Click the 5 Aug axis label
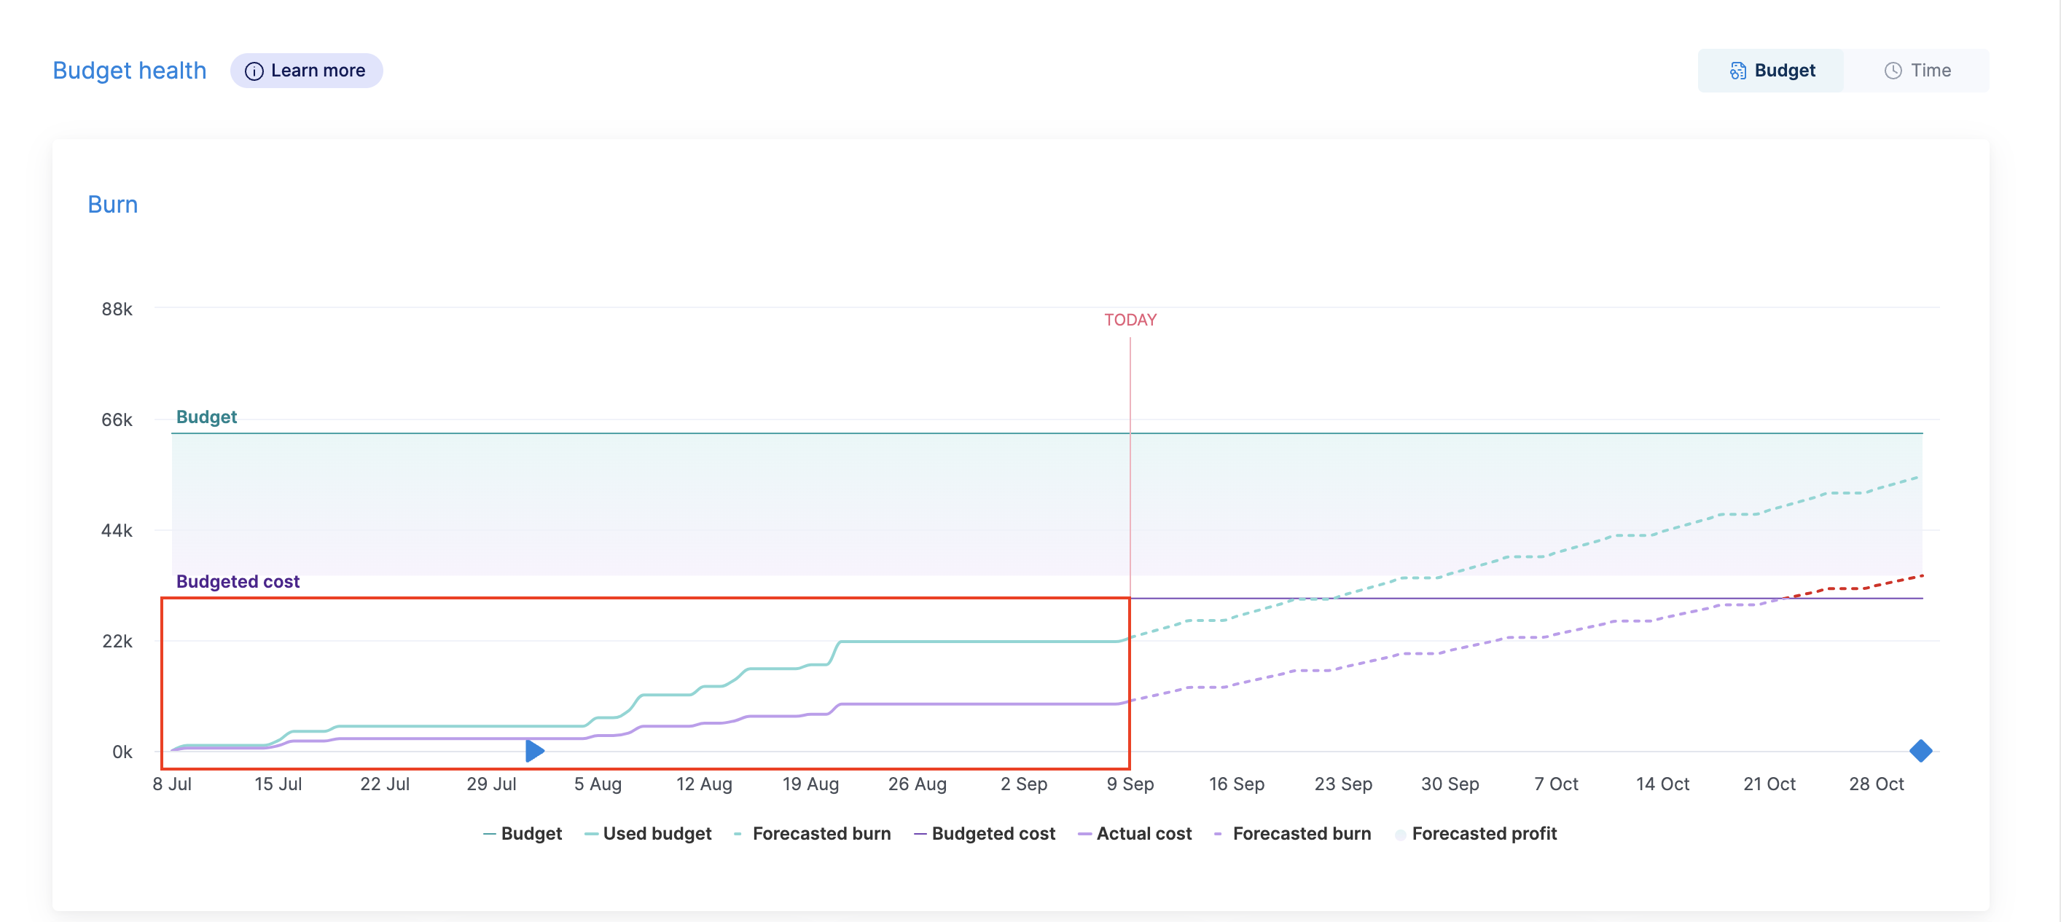This screenshot has height=922, width=2061. pyautogui.click(x=598, y=784)
